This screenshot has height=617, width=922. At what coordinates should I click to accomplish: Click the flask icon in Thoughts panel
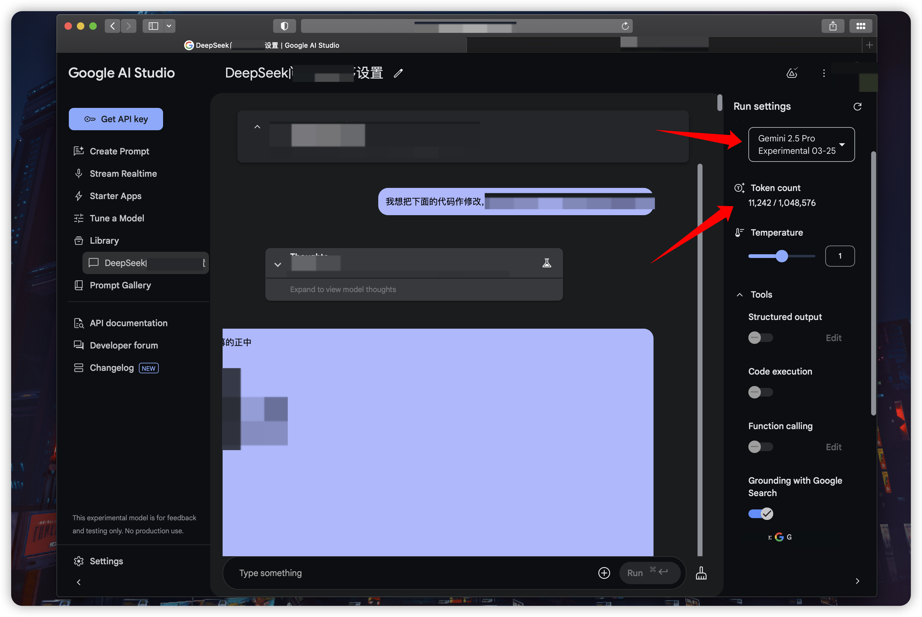click(x=546, y=263)
